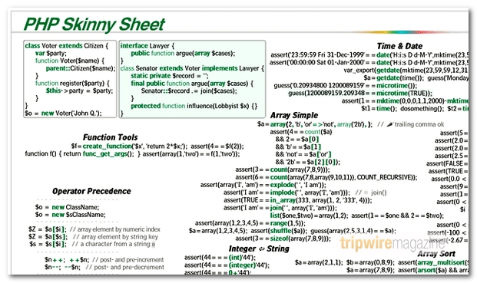
Task: Click 'var_export(getdate(mktime' line
Action: [x=406, y=70]
